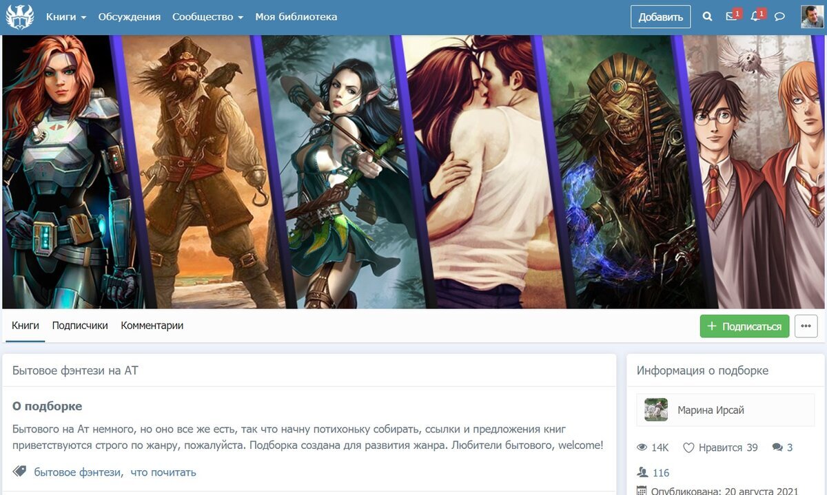Screen dimensions: 827x495
Task: Switch to the Комментарии tab
Action: pyautogui.click(x=152, y=326)
